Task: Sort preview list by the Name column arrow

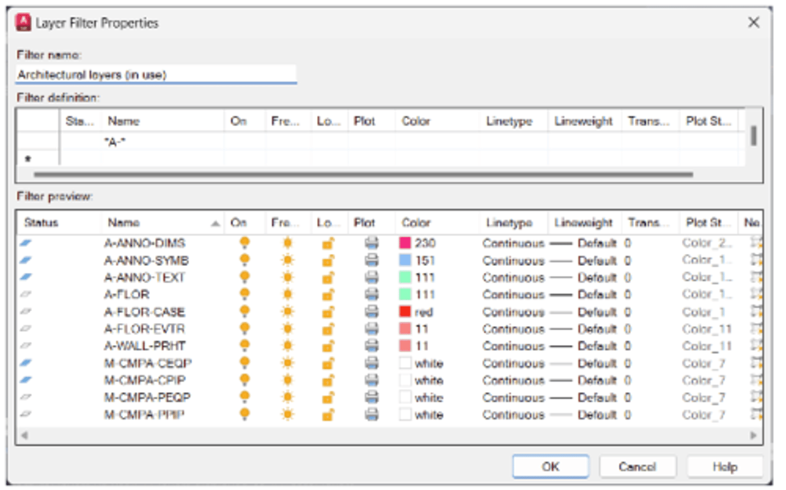Action: [x=215, y=223]
